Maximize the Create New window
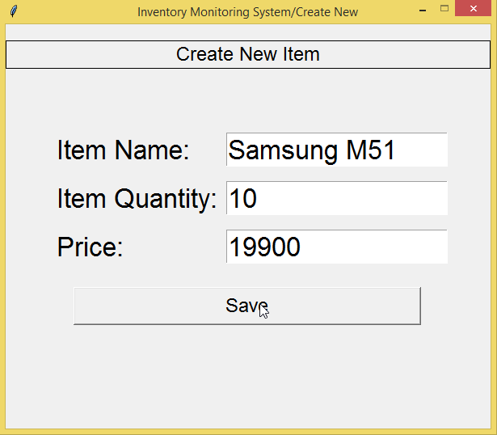The height and width of the screenshot is (435, 497). pyautogui.click(x=444, y=9)
